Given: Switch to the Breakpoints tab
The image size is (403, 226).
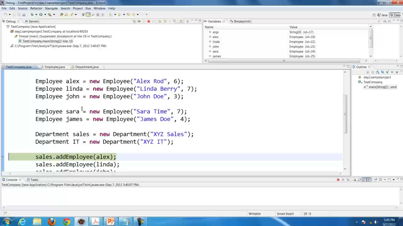Looking at the screenshot, I should 241,21.
